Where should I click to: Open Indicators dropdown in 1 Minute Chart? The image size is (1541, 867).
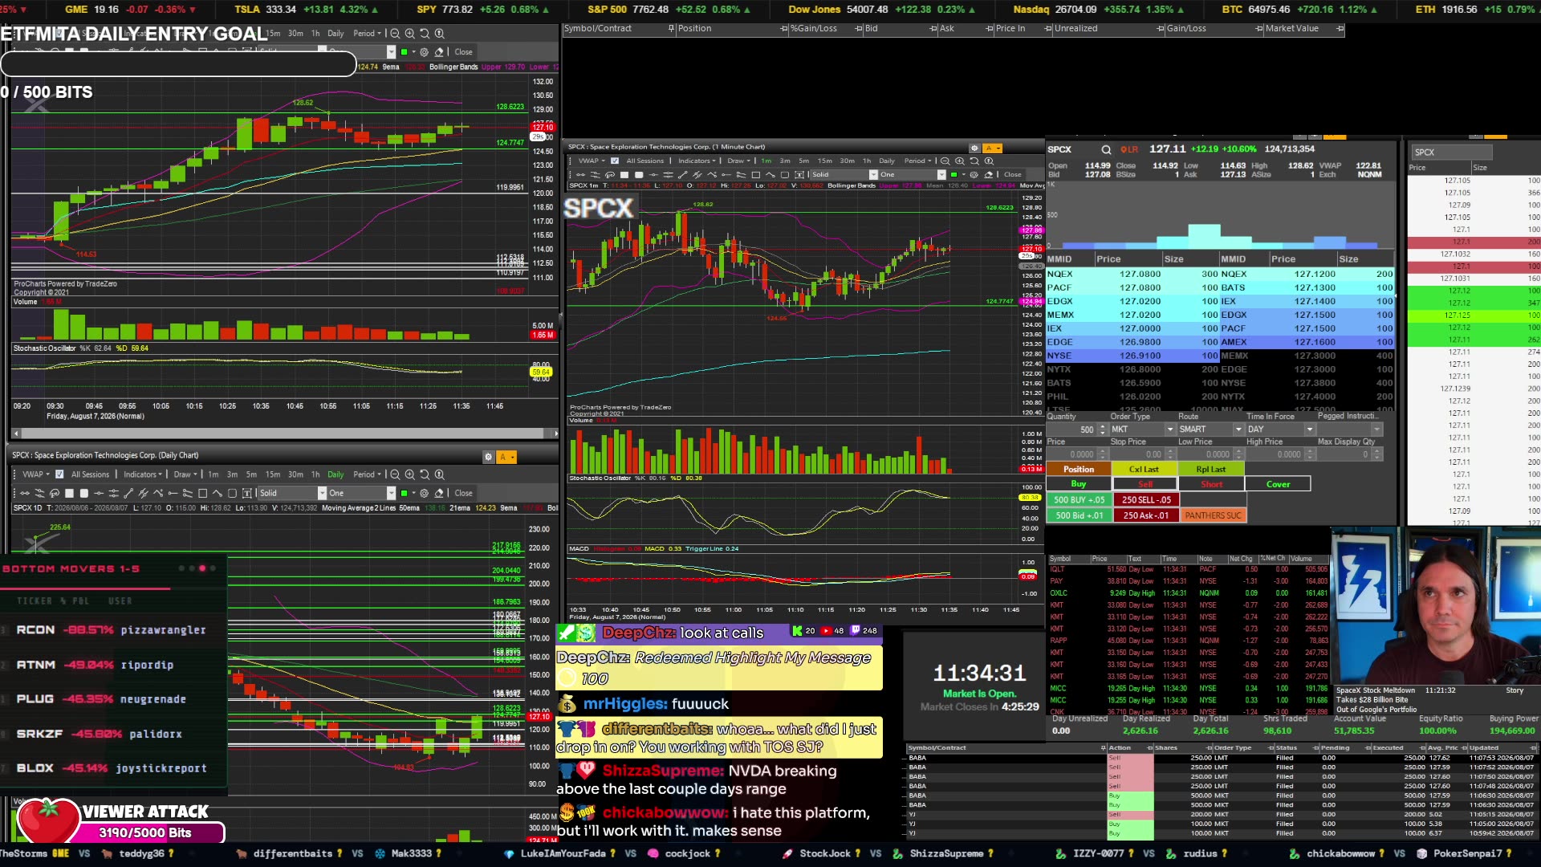click(x=697, y=161)
